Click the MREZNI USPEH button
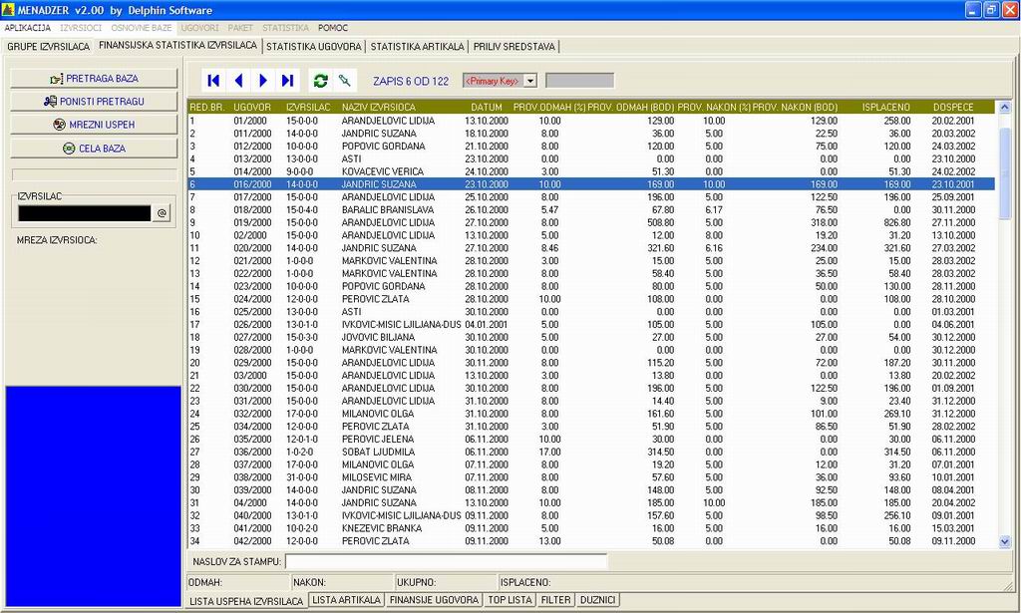This screenshot has height=613, width=1021. (94, 125)
